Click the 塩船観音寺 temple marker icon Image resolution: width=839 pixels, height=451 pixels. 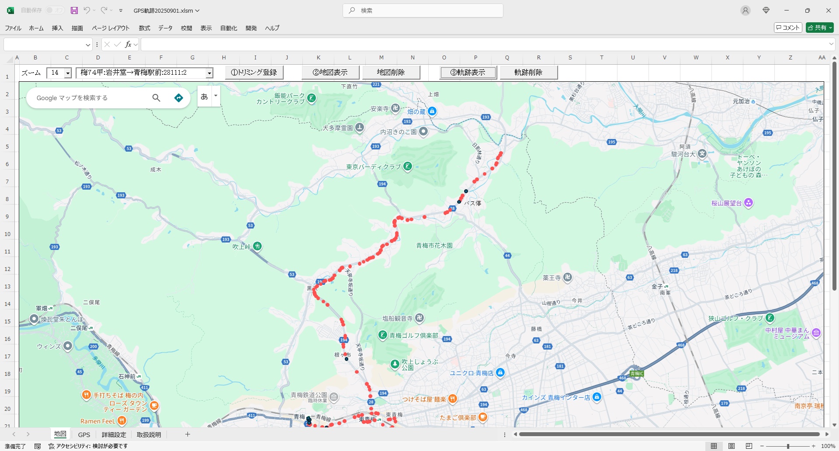[x=419, y=318]
